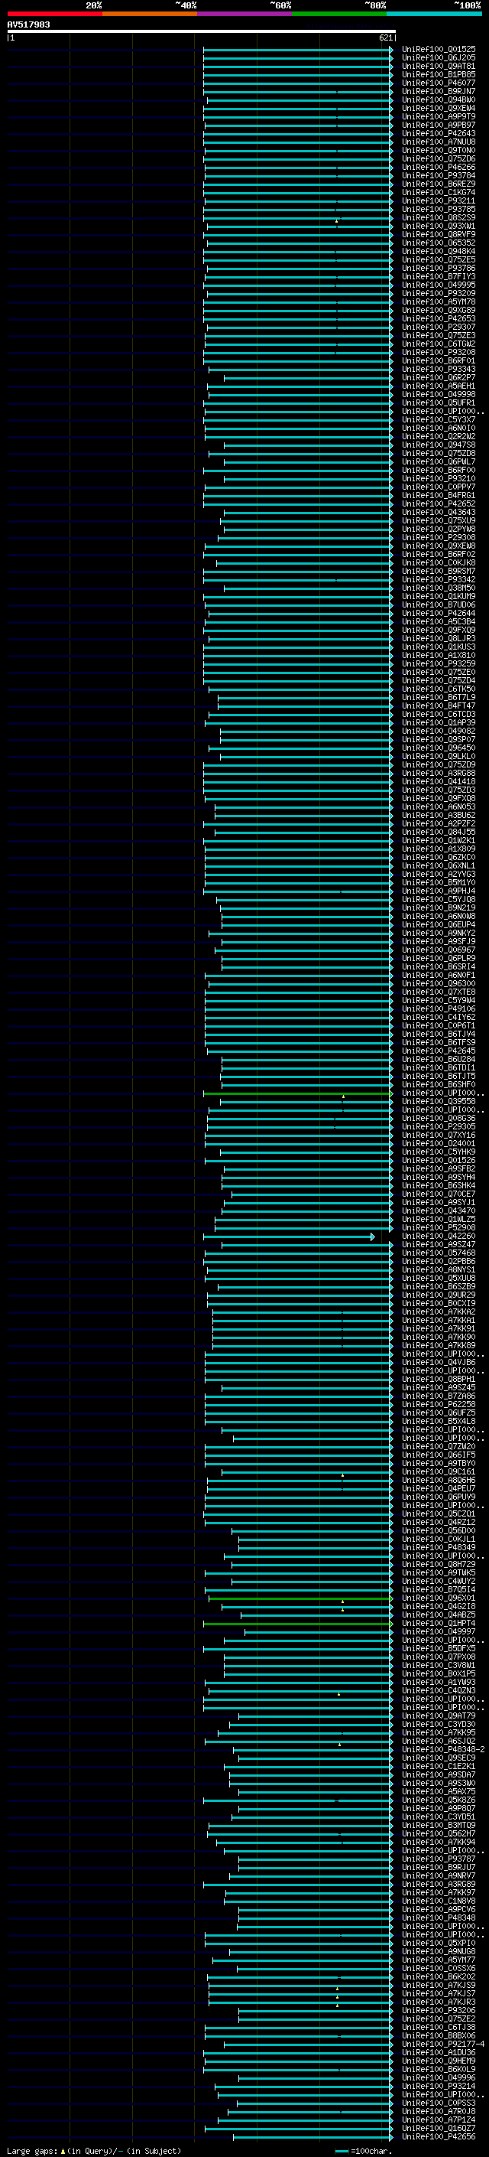Select the UniRef100_A7KKA2 label
489x2157 pixels.
(x=439, y=1312)
